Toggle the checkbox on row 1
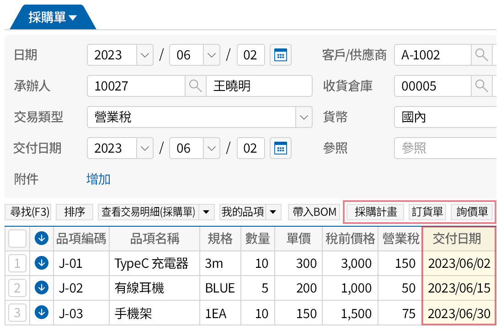Image resolution: width=501 pixels, height=330 pixels. pos(16,263)
